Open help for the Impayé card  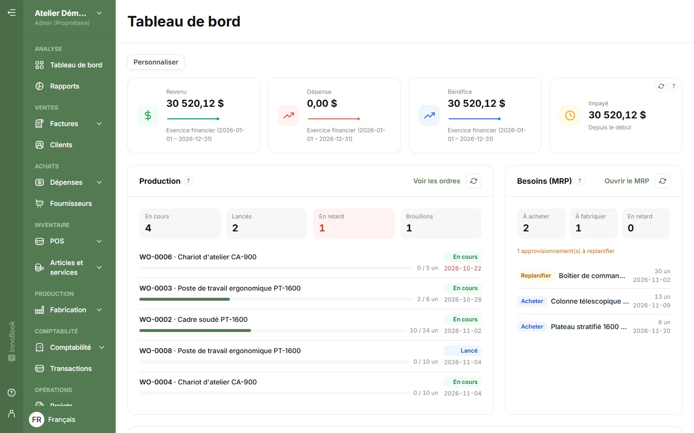674,86
